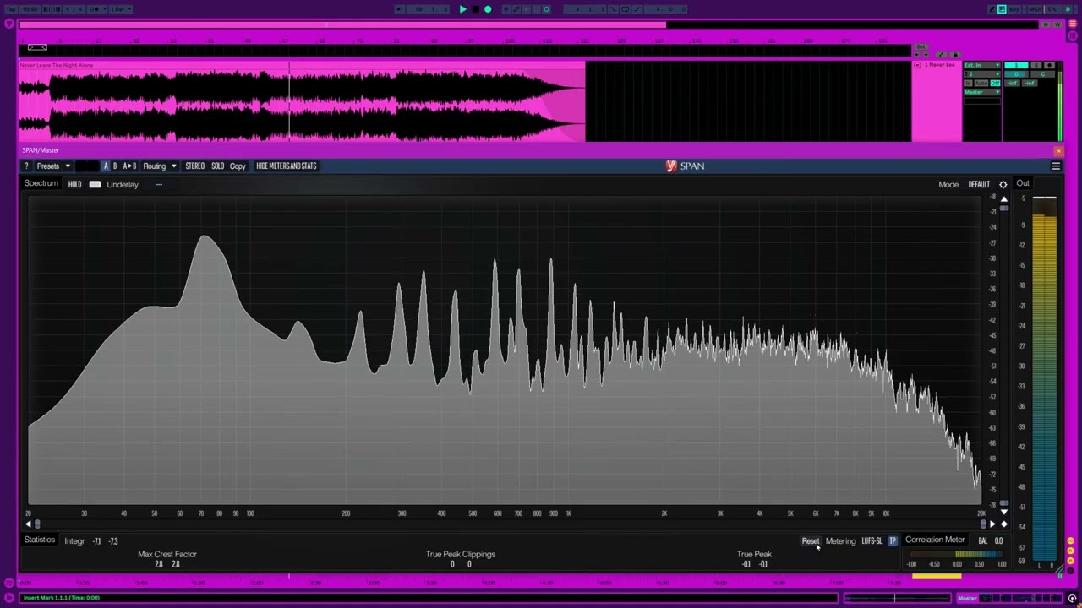Screen dimensions: 1082x608
Task: Click the diamond icon beside frequency scale
Action: [1003, 524]
